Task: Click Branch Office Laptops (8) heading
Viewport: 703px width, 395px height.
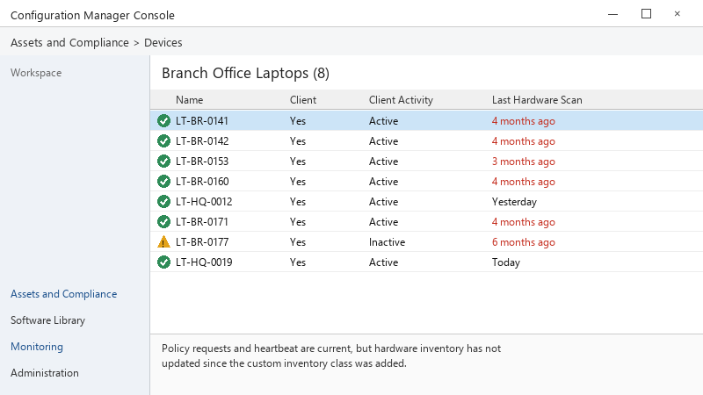Action: (245, 73)
